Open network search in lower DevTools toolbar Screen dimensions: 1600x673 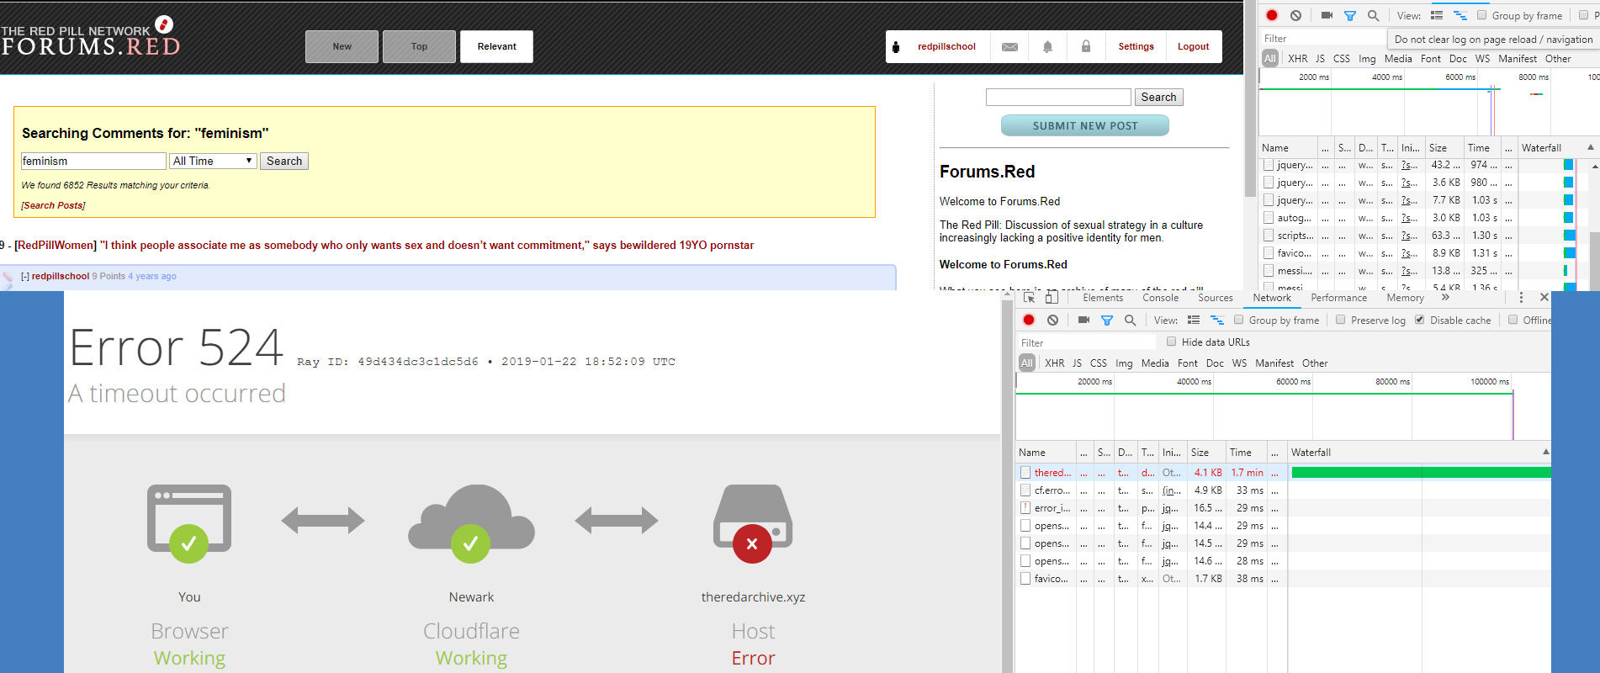point(1130,320)
